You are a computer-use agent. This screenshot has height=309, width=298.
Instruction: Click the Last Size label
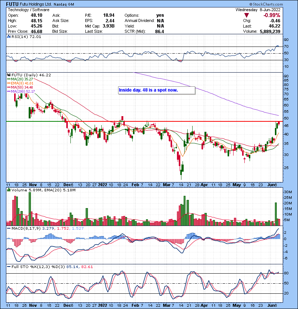point(93,32)
